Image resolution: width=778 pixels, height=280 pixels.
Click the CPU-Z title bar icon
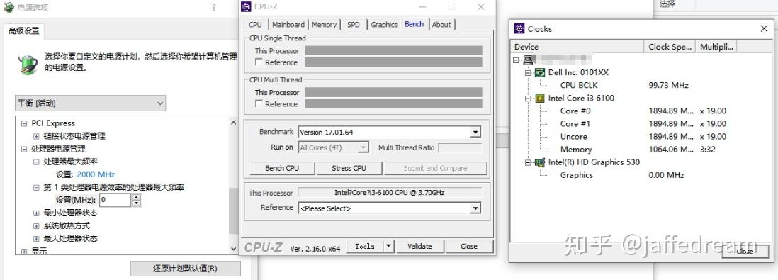246,6
